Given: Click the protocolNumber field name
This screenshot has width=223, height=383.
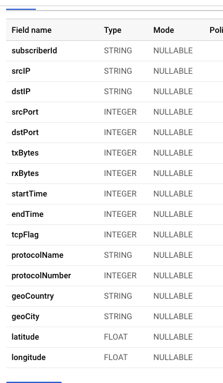Looking at the screenshot, I should pos(41,276).
